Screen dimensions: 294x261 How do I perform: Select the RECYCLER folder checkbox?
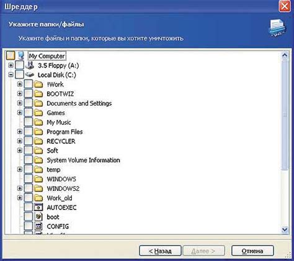click(x=29, y=141)
